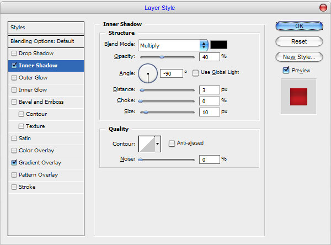This screenshot has height=245, width=331.
Task: Click the Distance slider handle
Action: 142,90
